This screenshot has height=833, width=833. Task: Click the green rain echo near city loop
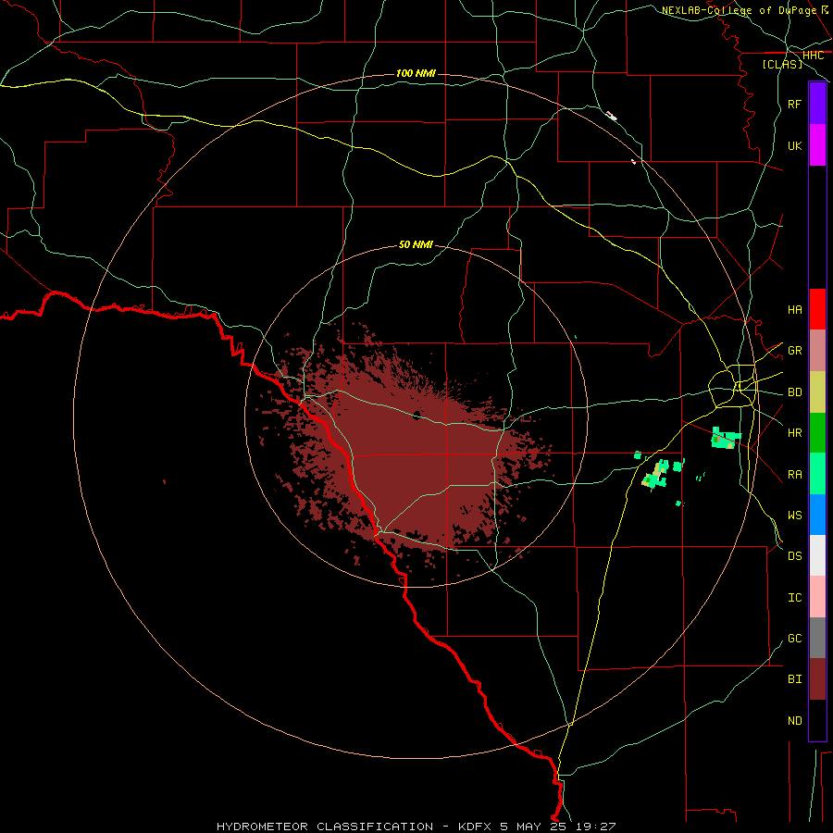pos(725,439)
